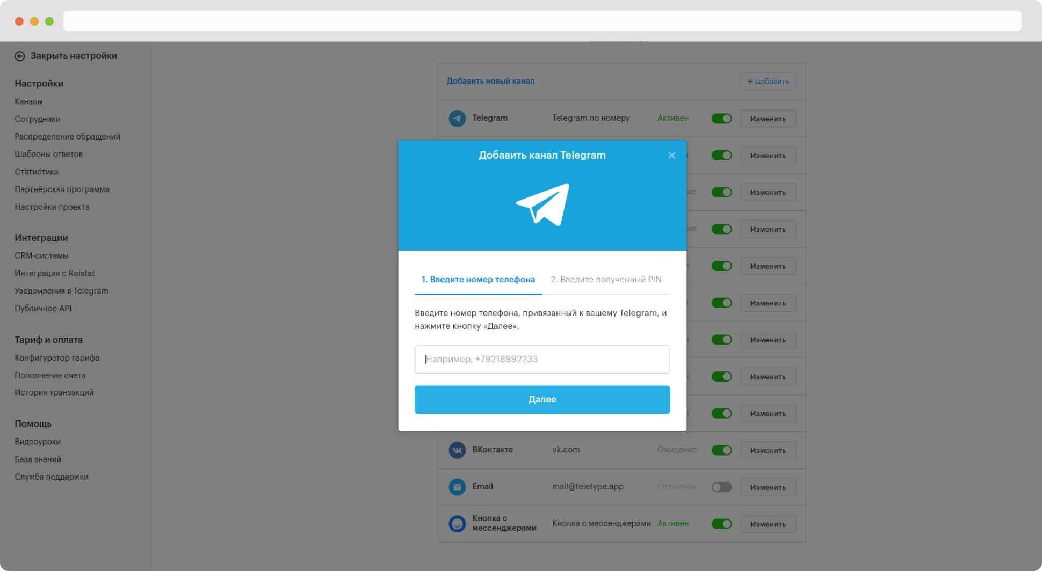
Task: Focus the phone number input field
Action: (542, 359)
